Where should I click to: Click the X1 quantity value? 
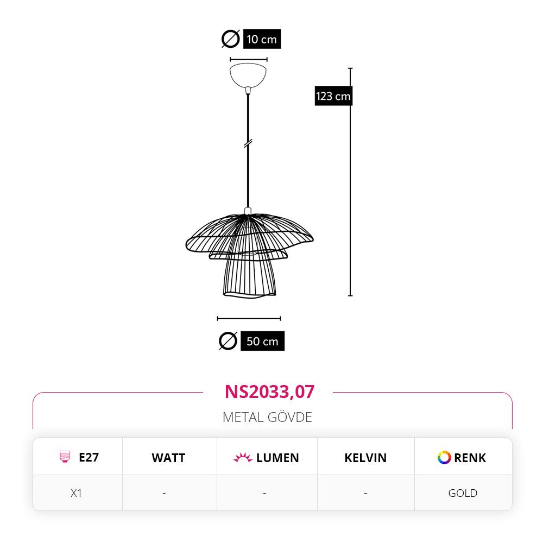(76, 493)
